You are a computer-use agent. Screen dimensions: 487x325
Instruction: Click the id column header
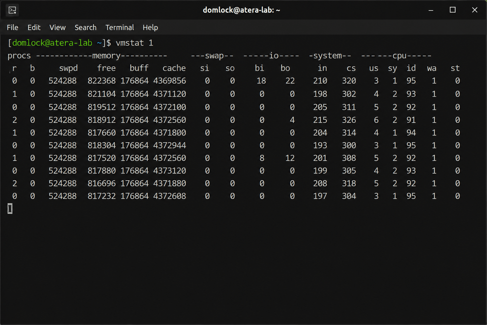pos(411,68)
